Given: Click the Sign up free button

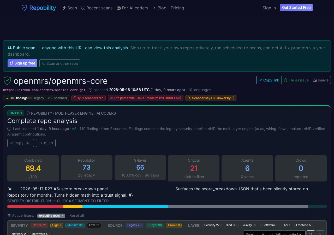Looking at the screenshot, I should pyautogui.click(x=22, y=63).
